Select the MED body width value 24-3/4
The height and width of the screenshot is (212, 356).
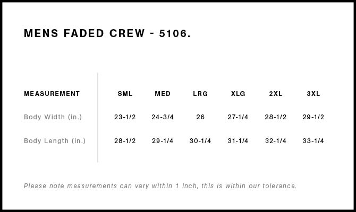(163, 117)
